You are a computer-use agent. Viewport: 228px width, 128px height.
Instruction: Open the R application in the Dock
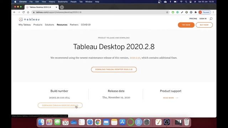click(139, 122)
